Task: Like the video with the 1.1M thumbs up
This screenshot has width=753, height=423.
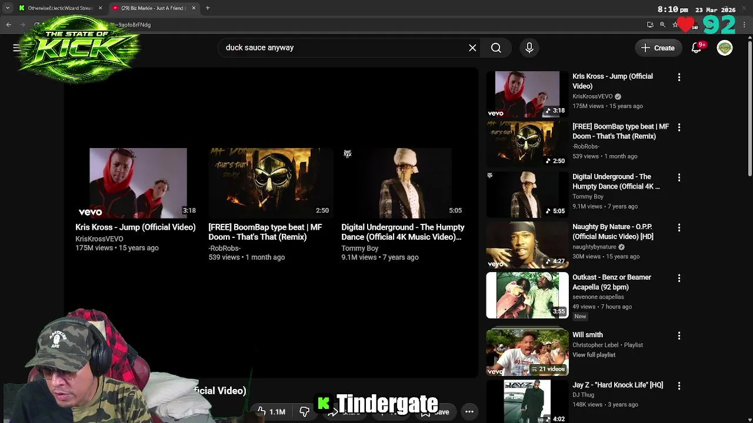Action: coord(271,412)
